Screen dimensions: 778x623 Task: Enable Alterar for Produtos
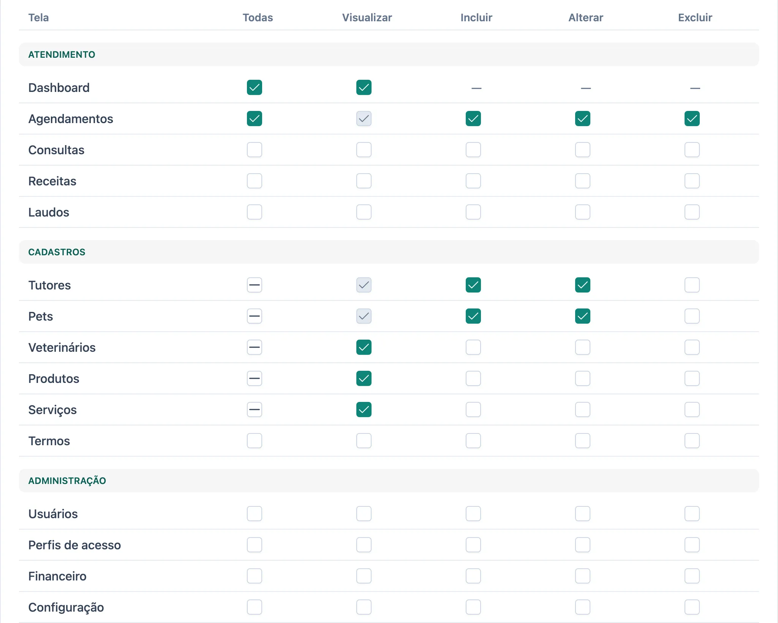tap(583, 378)
